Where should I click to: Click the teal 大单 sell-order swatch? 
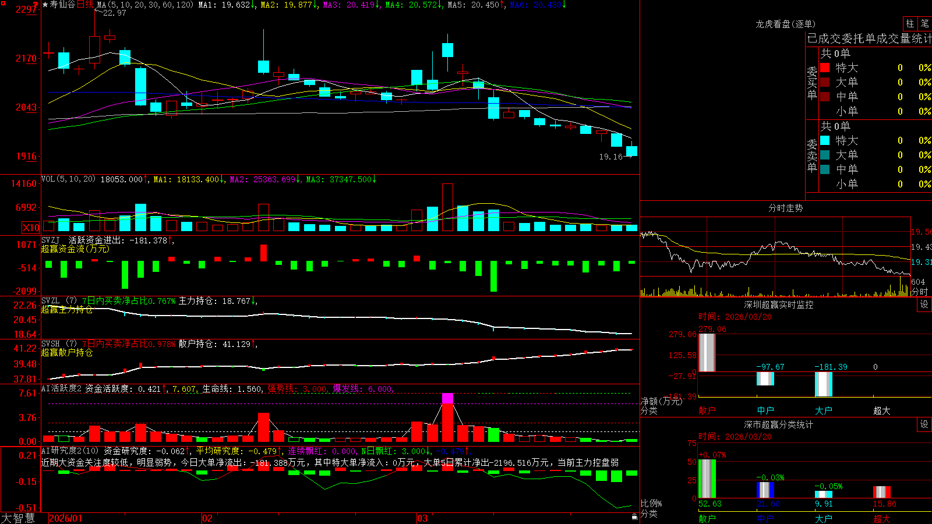pyautogui.click(x=825, y=155)
